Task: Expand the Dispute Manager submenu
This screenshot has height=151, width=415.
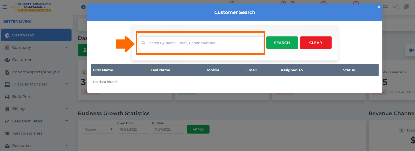Action: pos(67,84)
